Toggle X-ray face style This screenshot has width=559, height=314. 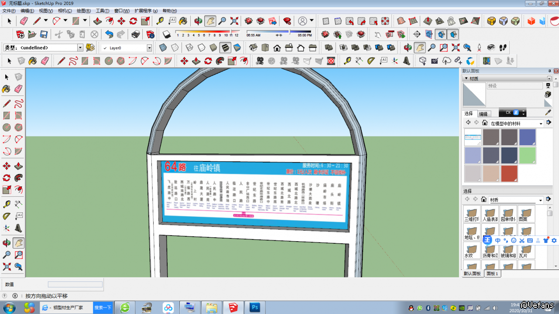[163, 48]
